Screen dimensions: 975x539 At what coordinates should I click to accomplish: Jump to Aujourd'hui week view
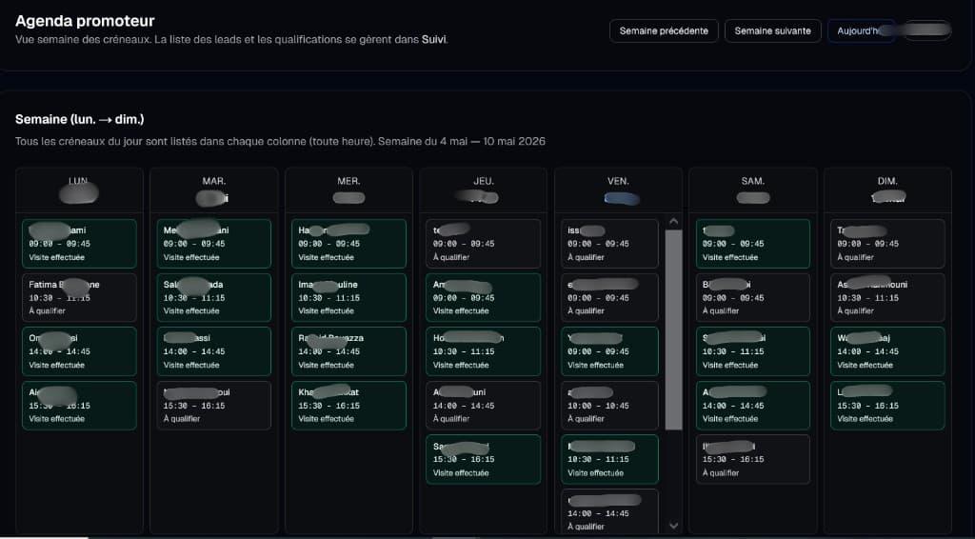point(861,31)
